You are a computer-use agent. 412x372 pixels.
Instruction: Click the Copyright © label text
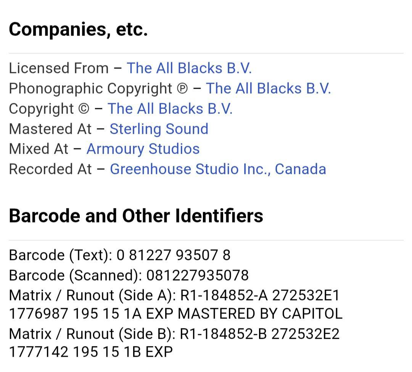pos(49,109)
